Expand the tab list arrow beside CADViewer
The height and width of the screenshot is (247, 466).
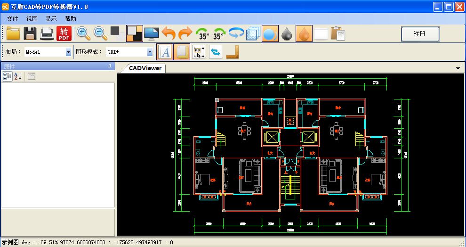click(458, 68)
